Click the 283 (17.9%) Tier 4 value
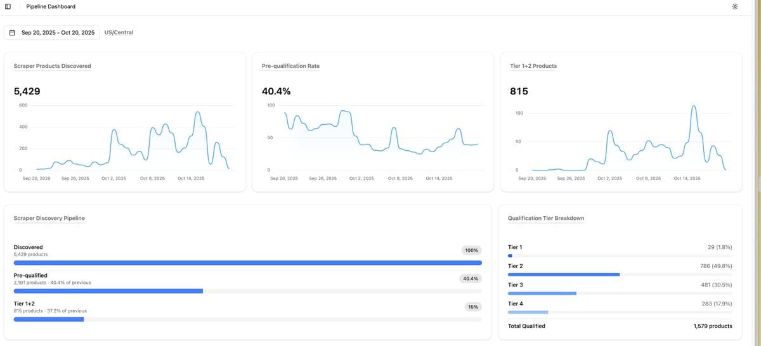Screen dimensions: 761x346 [x=717, y=304]
